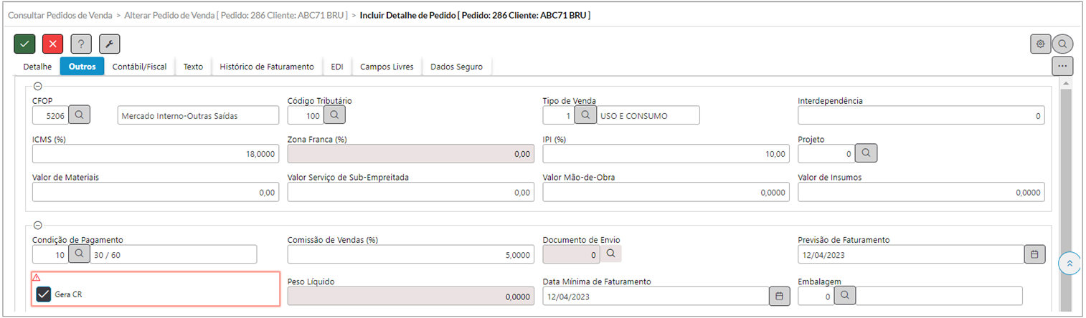Screen dimensions: 1086x318
Task: Click the double-chevron scroll up button
Action: [1070, 264]
